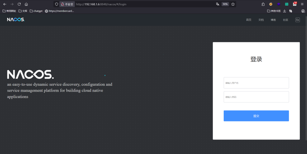
Task: Focus the 请输入用户名 username field
Action: click(256, 83)
